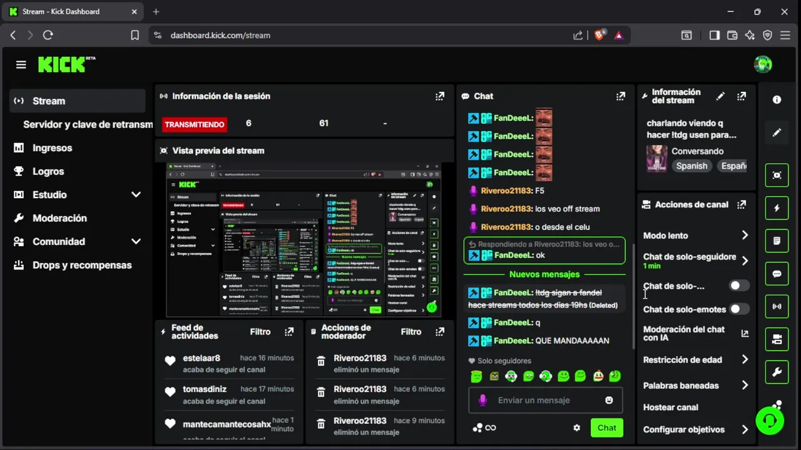Pop out the Acciones de canal panel

[742, 204]
